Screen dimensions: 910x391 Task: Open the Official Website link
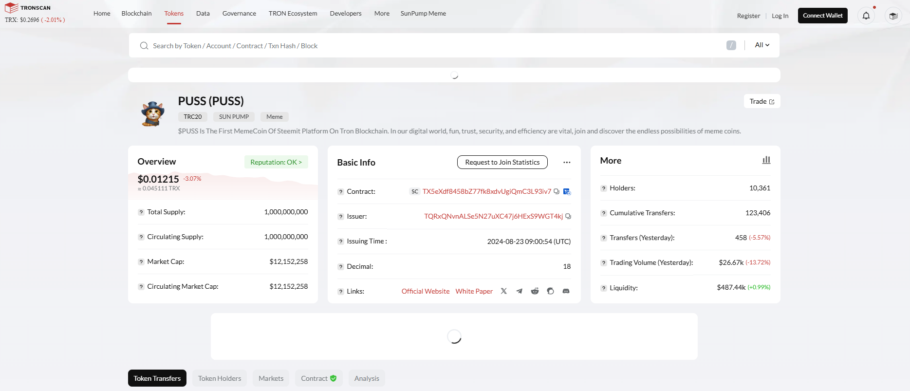[x=426, y=291]
